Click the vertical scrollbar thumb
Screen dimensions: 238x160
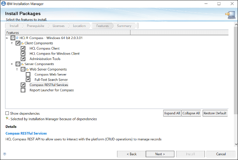[x=236, y=70]
